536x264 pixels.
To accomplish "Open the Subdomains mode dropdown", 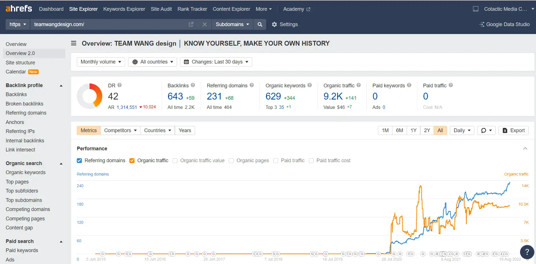I will 232,24.
